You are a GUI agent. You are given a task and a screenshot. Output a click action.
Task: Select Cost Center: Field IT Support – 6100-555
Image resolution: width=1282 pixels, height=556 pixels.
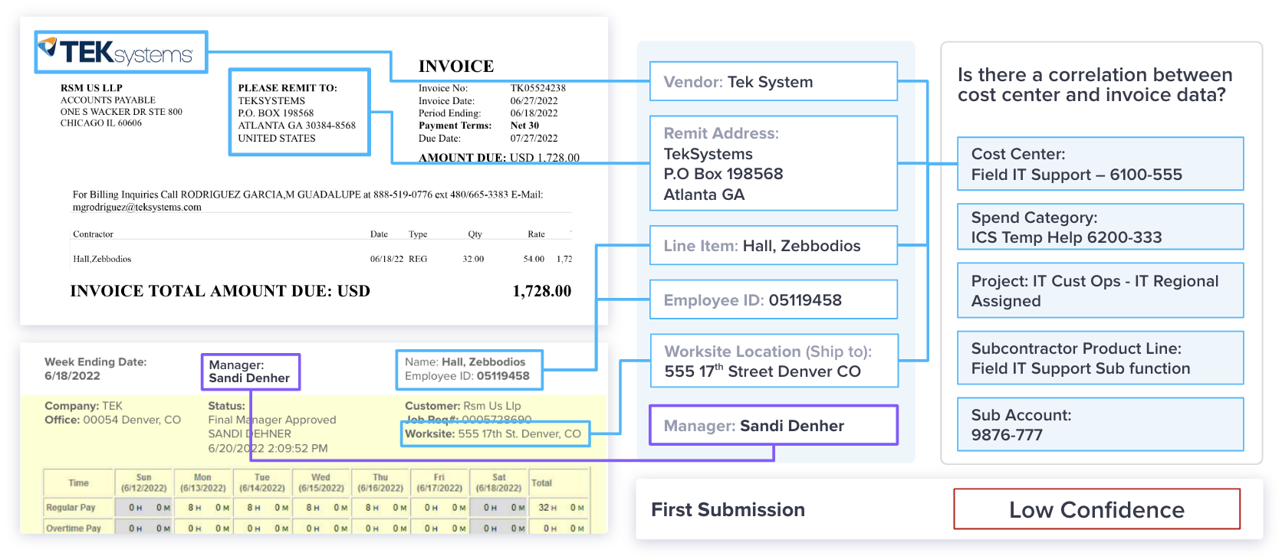1100,164
